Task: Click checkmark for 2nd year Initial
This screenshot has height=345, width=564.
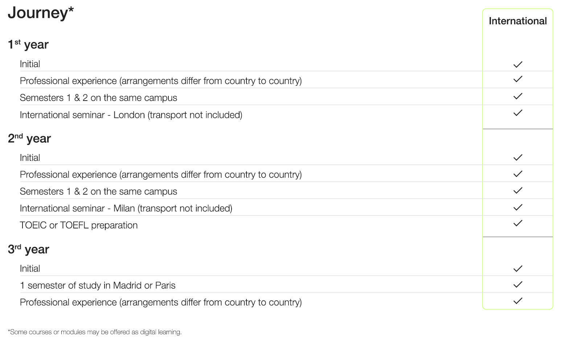Action: pos(518,158)
